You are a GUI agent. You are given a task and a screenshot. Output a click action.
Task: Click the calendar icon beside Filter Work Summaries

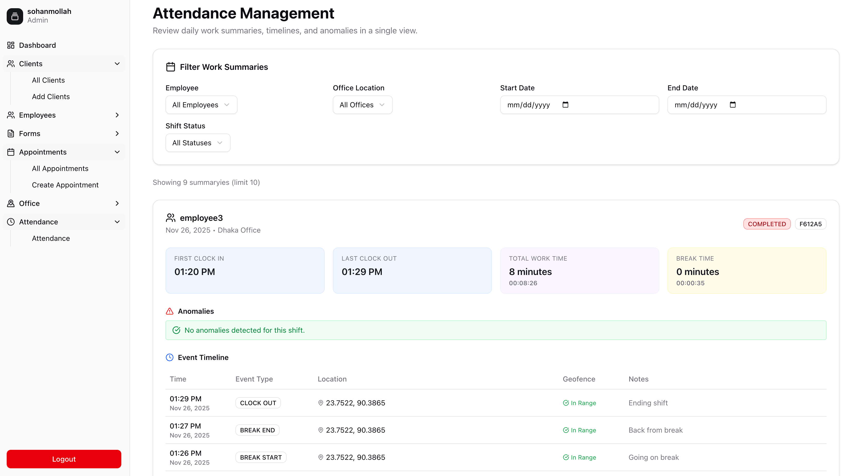point(171,67)
